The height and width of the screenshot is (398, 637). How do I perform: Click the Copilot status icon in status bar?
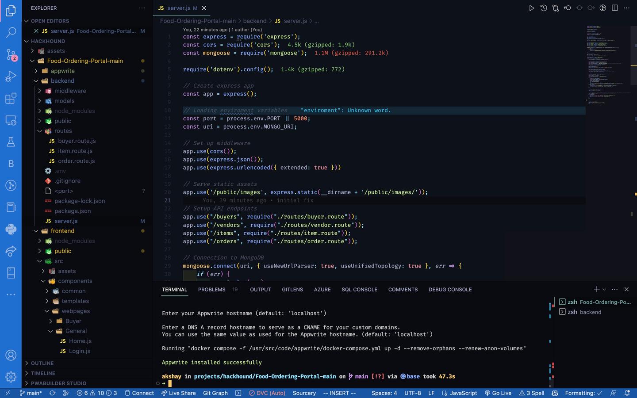(x=555, y=393)
